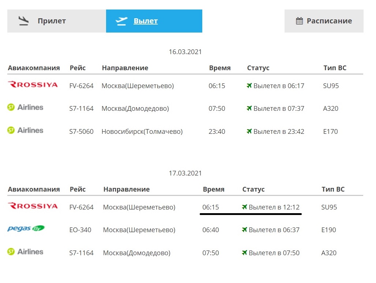
Task: Click Москва(Шереметьево) destination on 16.03.2021
Action: coord(138,86)
